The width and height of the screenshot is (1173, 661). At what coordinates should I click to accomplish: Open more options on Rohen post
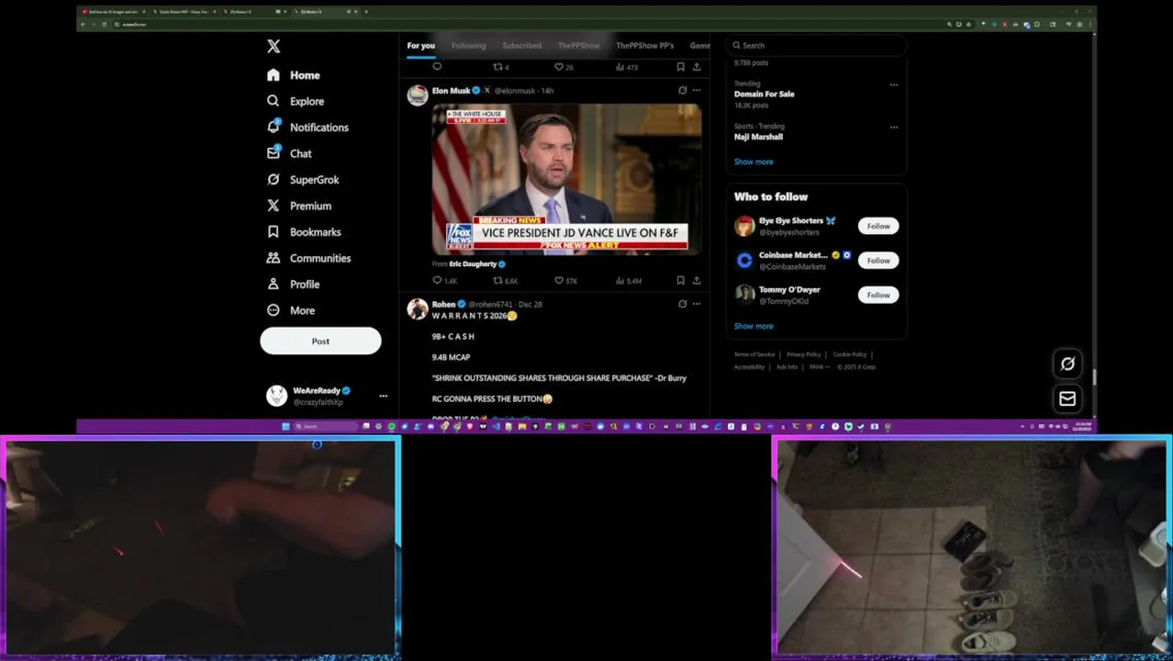point(697,304)
